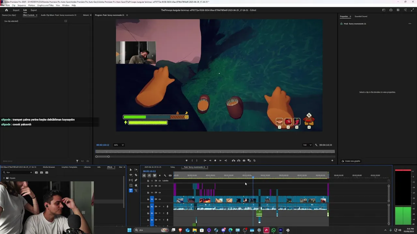This screenshot has height=234, width=417.
Task: Add marker in timeline toolbar
Action: click(x=160, y=175)
